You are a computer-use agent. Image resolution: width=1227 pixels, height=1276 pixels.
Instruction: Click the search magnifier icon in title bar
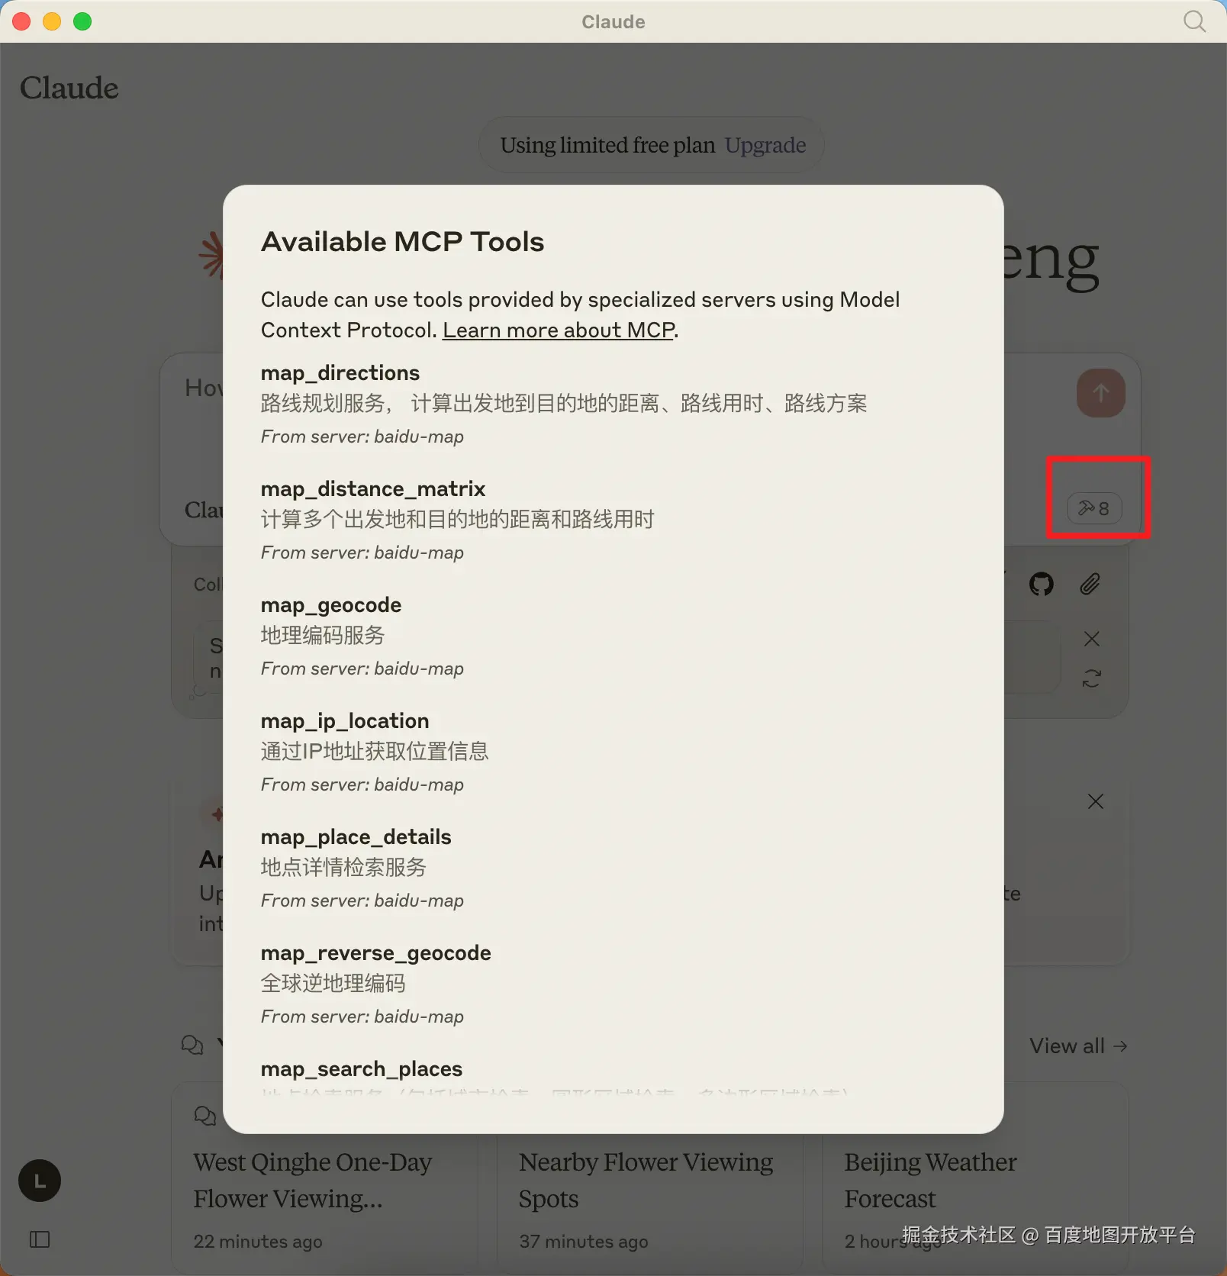tap(1194, 21)
